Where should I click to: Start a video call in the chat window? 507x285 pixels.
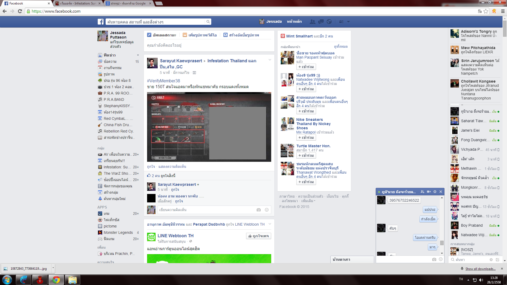(429, 192)
